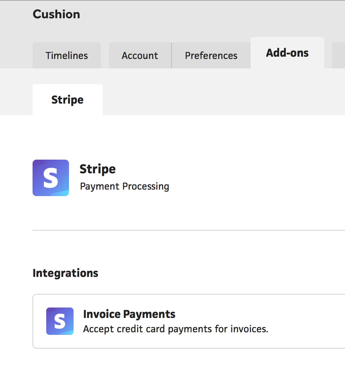Select the Add-ons tab
The height and width of the screenshot is (387, 345).
coord(287,53)
